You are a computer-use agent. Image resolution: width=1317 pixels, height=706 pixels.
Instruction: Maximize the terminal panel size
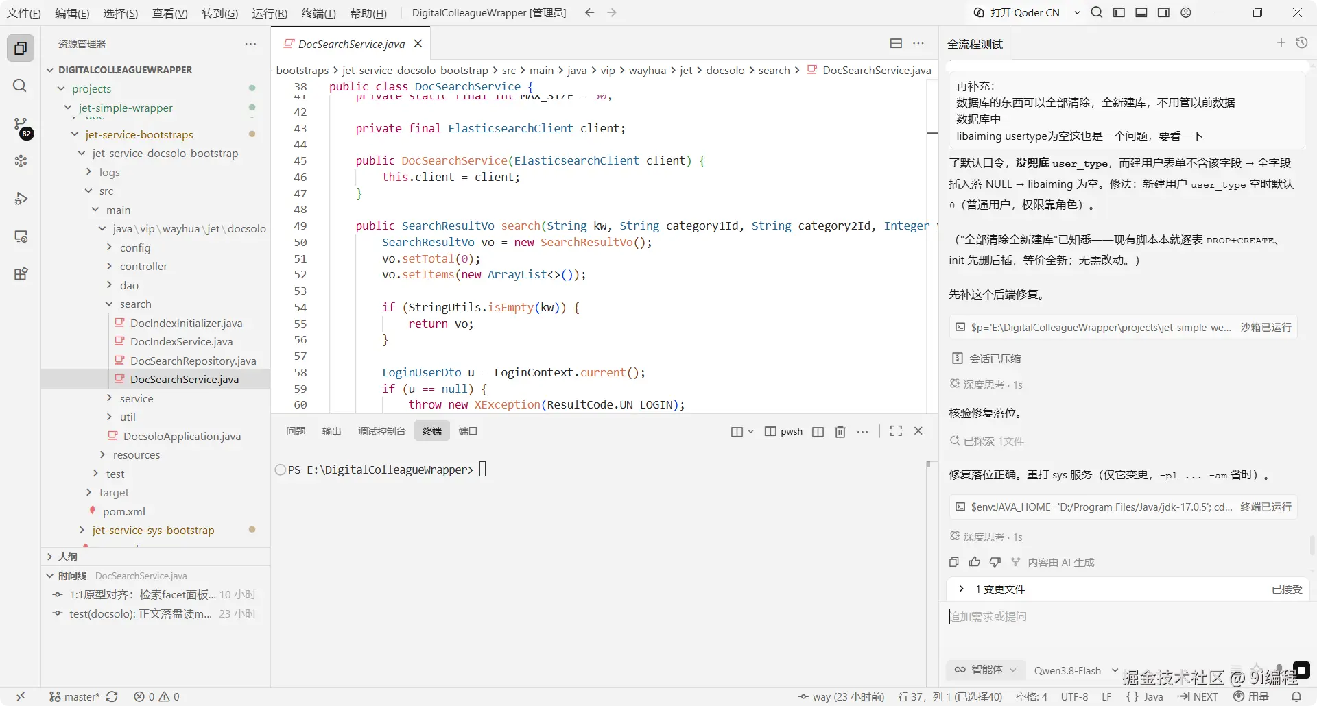tap(896, 431)
